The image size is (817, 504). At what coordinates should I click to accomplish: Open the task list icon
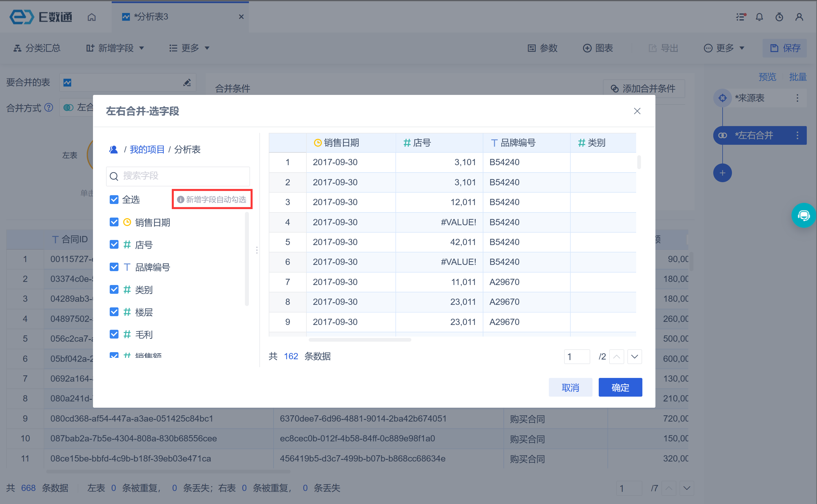741,17
